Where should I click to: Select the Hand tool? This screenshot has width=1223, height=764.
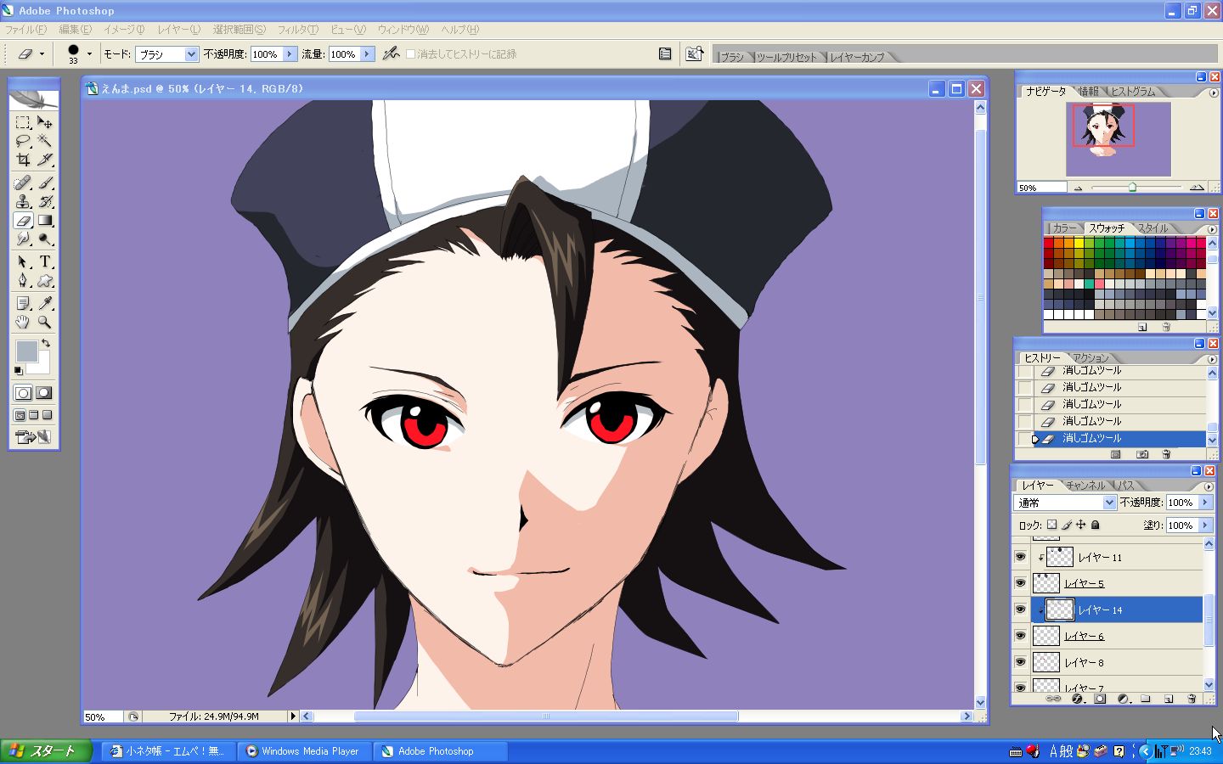(x=23, y=322)
